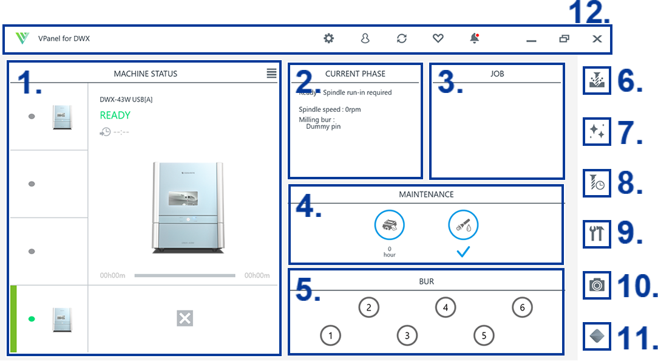Click the estimated time clock icon
The image size is (658, 361).
(x=105, y=132)
